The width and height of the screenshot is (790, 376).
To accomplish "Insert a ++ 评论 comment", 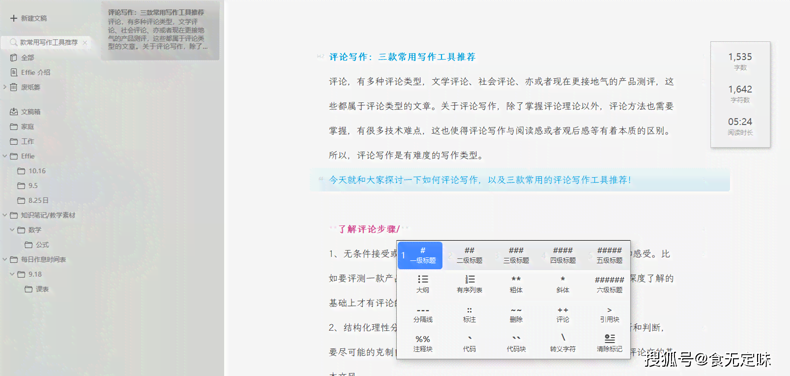I will coord(563,314).
